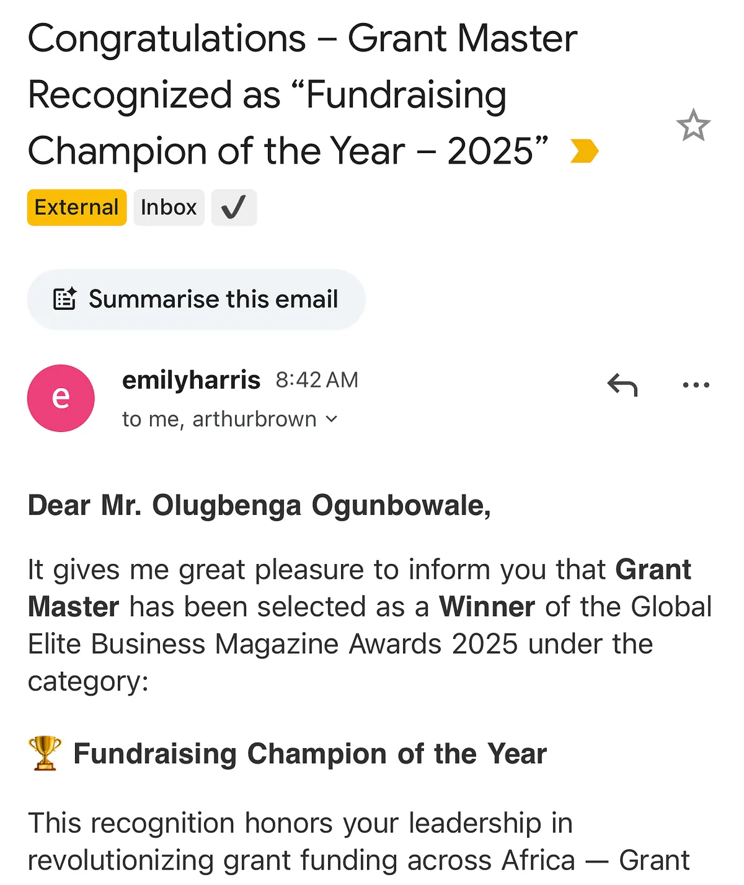The height and width of the screenshot is (885, 744).
Task: Tap the reply arrow icon
Action: click(x=622, y=385)
